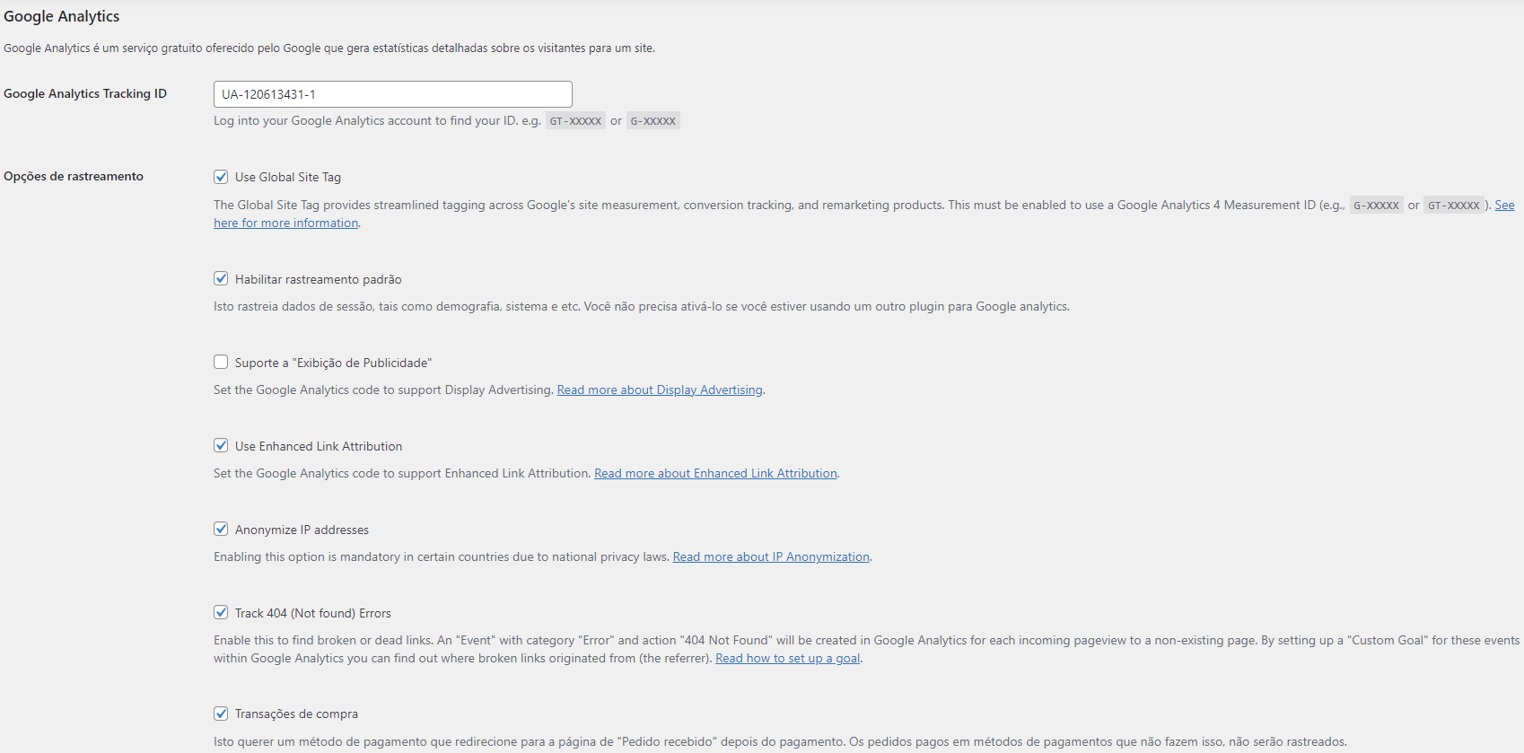The width and height of the screenshot is (1524, 753).
Task: Click the Google Analytics Tracking ID label
Action: (x=85, y=93)
